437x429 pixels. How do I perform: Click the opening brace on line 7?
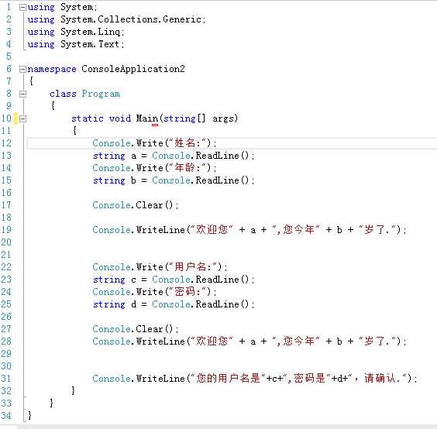coord(31,81)
